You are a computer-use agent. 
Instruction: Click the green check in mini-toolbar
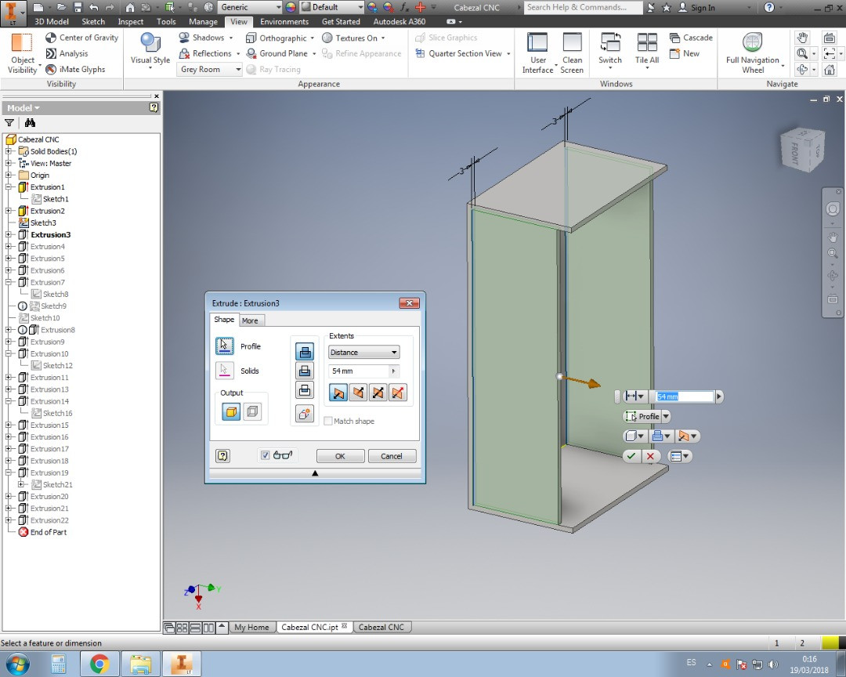[x=631, y=456]
